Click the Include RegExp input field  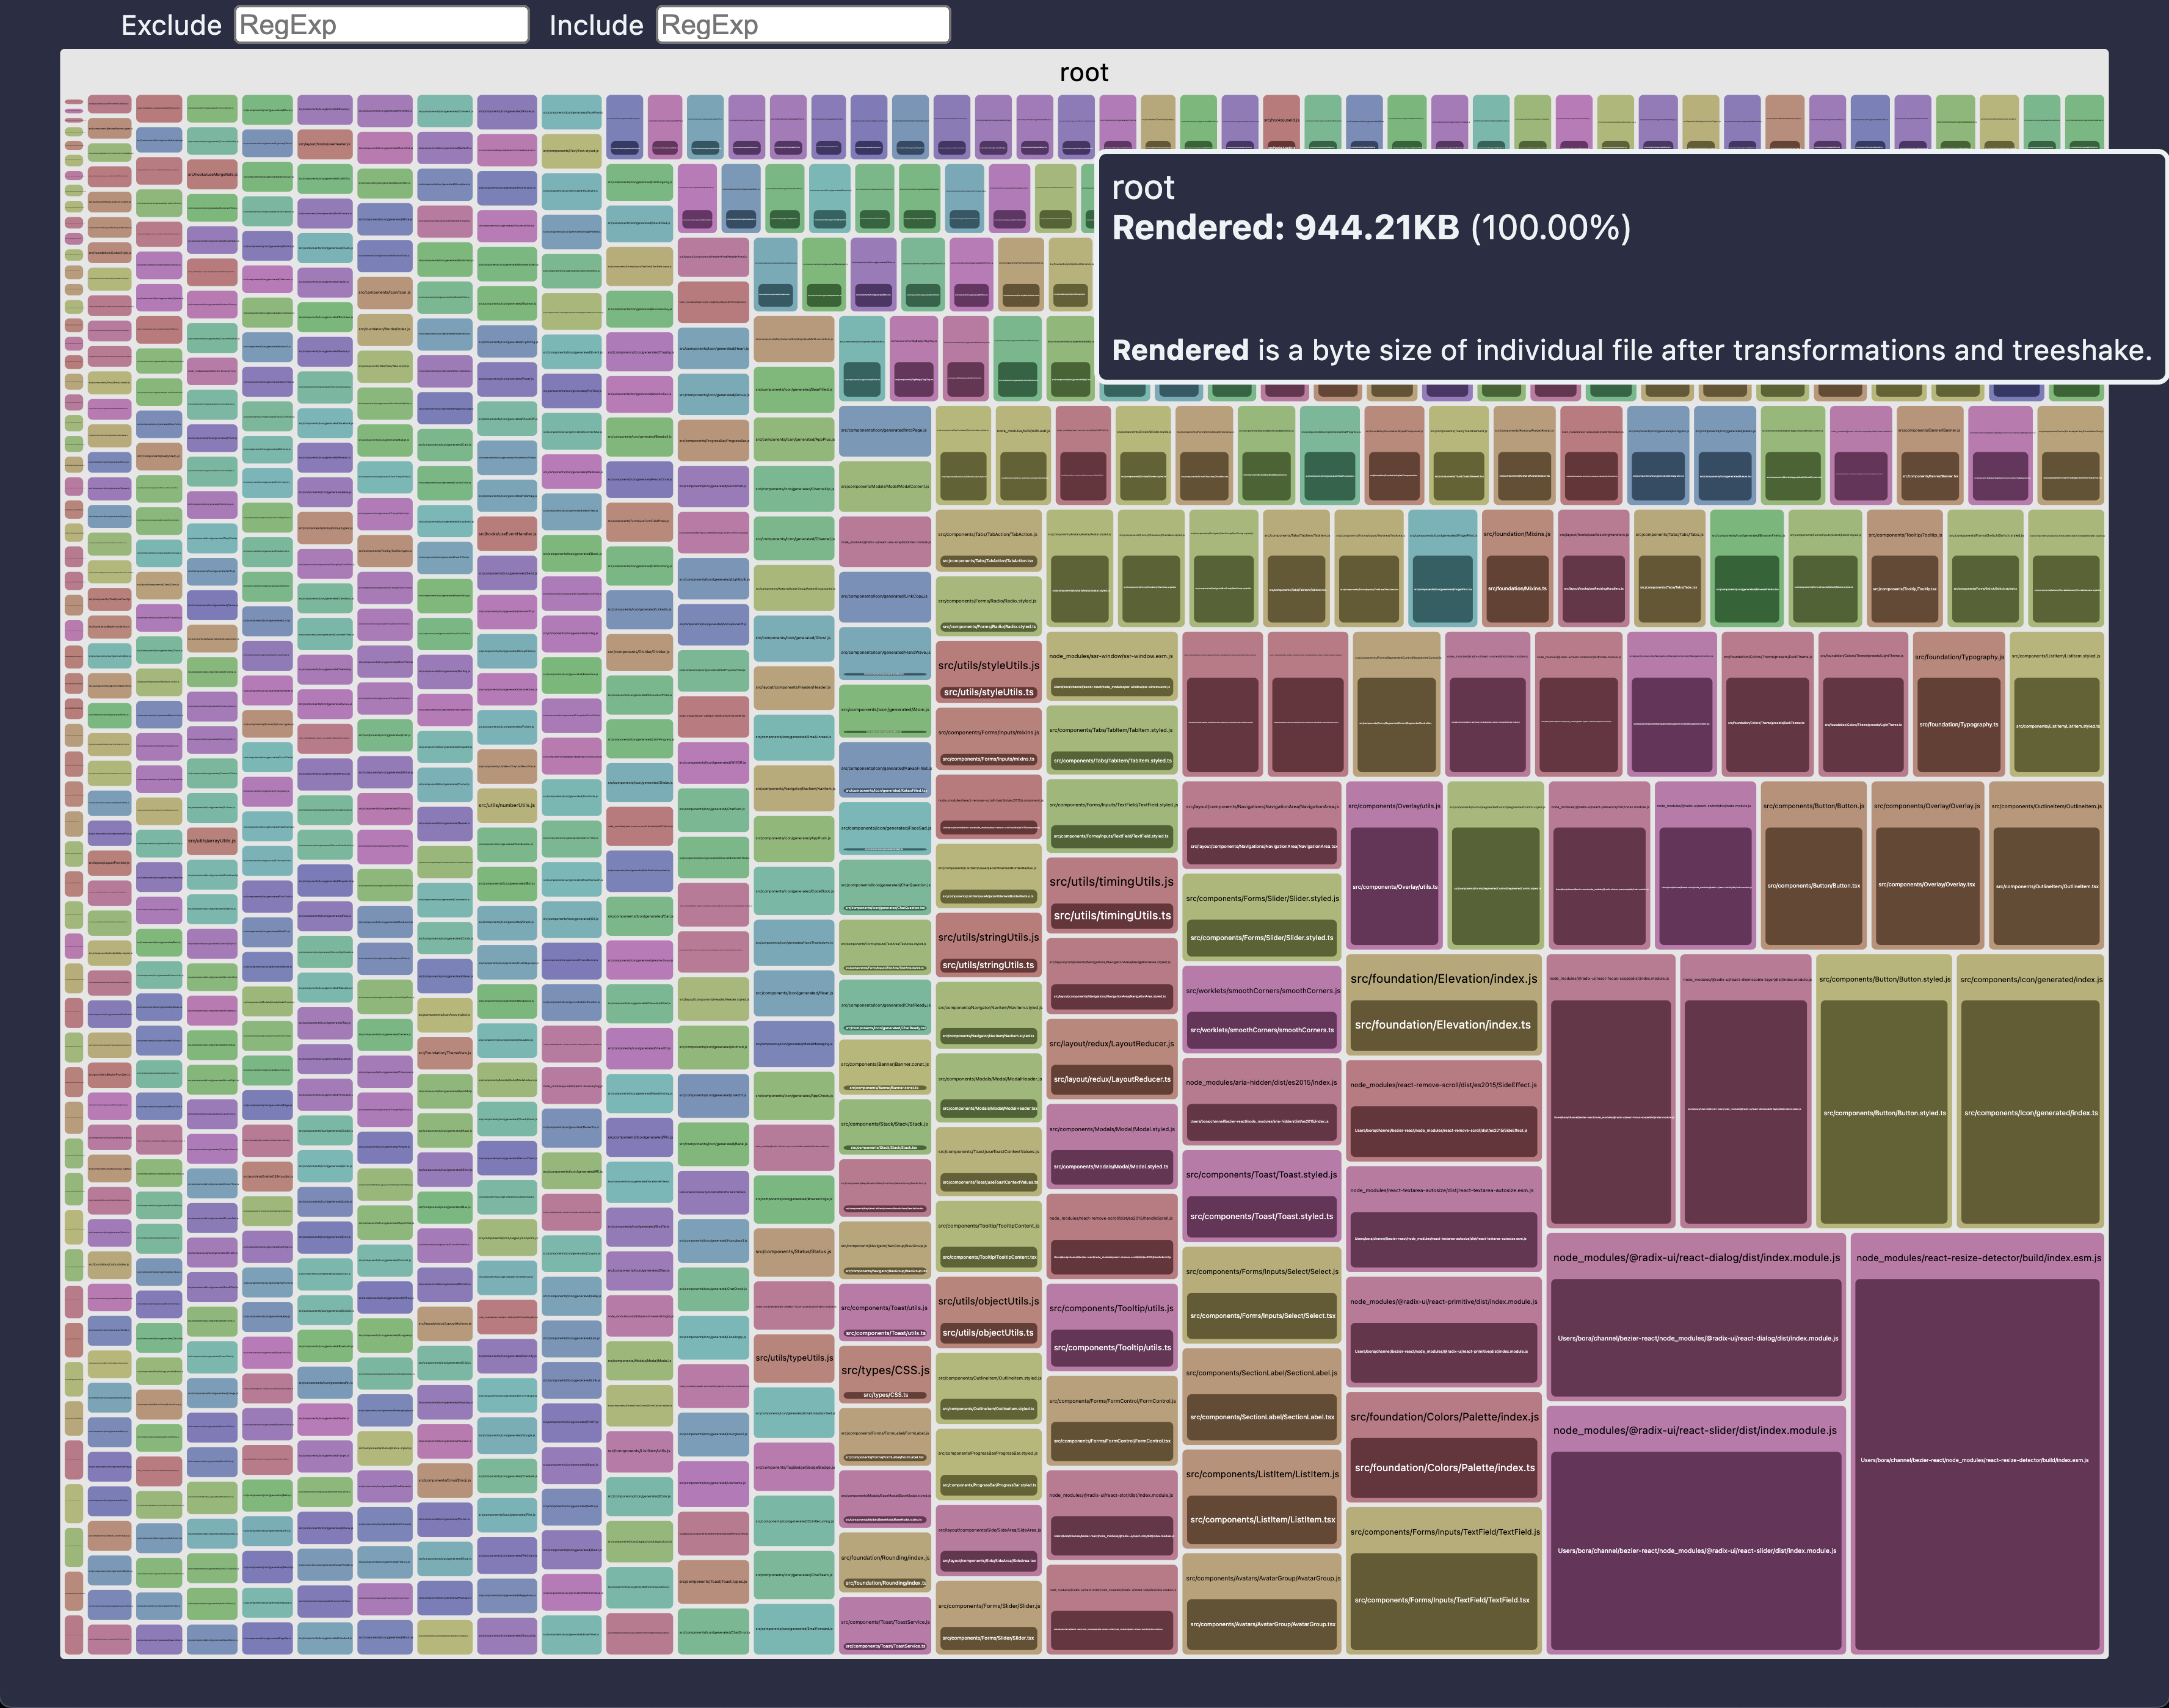pyautogui.click(x=802, y=25)
